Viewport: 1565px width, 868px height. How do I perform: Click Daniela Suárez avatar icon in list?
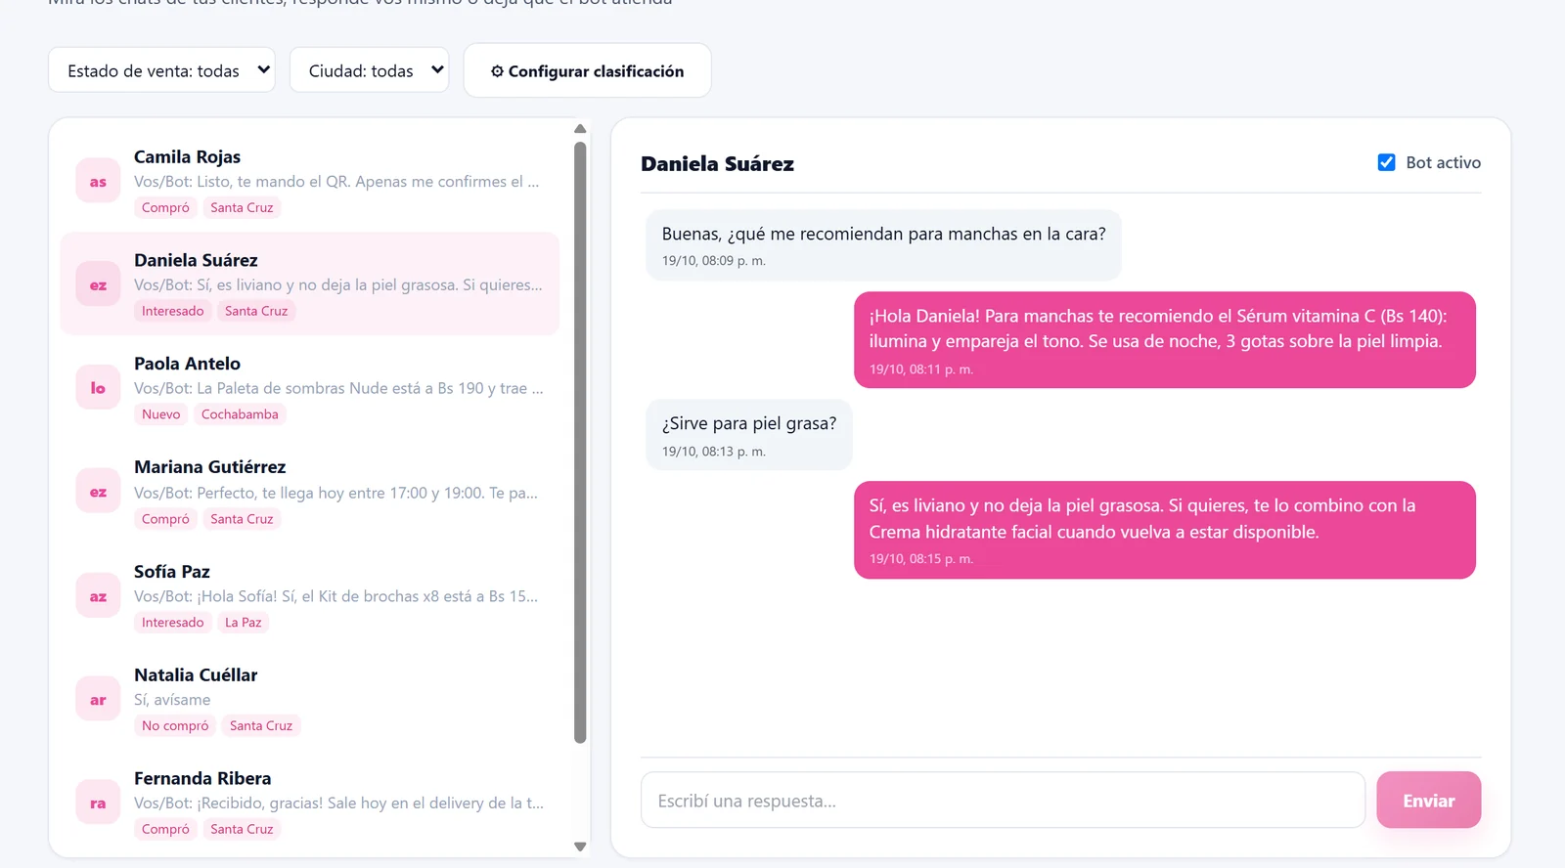click(98, 284)
